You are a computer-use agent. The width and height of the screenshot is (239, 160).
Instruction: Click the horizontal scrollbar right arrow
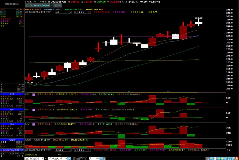click(208, 158)
